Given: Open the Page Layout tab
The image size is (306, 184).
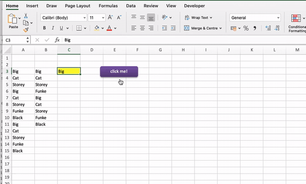Looking at the screenshot, I should pyautogui.click(x=77, y=6).
